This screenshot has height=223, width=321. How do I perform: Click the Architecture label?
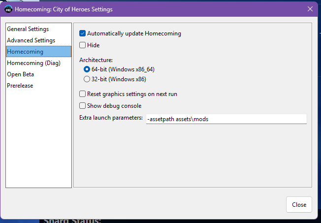pyautogui.click(x=96, y=60)
